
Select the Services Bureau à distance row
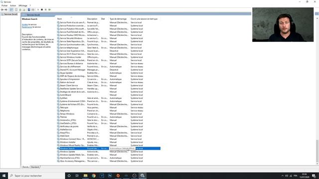pyautogui.click(x=109, y=64)
